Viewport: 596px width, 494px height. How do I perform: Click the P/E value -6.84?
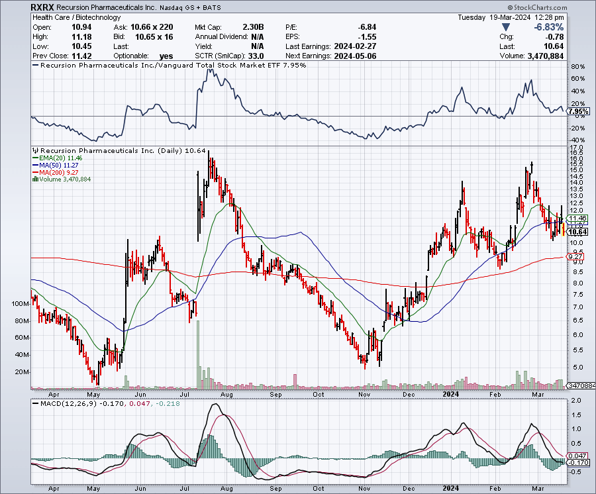click(367, 27)
